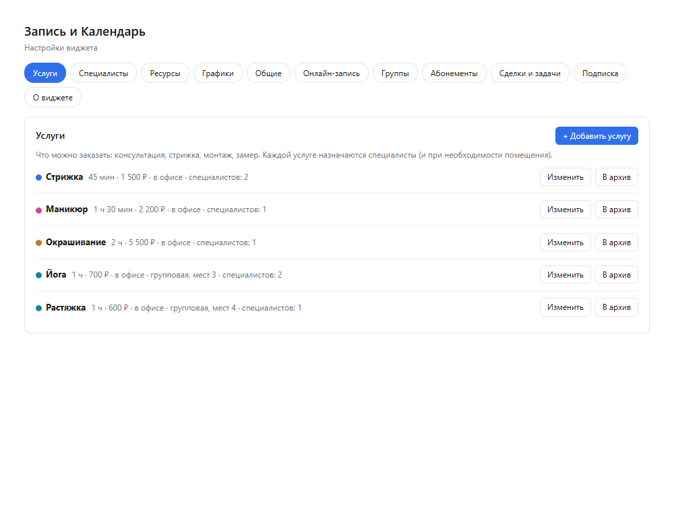Go to the Графики tab
The width and height of the screenshot is (674, 512).
pos(218,73)
